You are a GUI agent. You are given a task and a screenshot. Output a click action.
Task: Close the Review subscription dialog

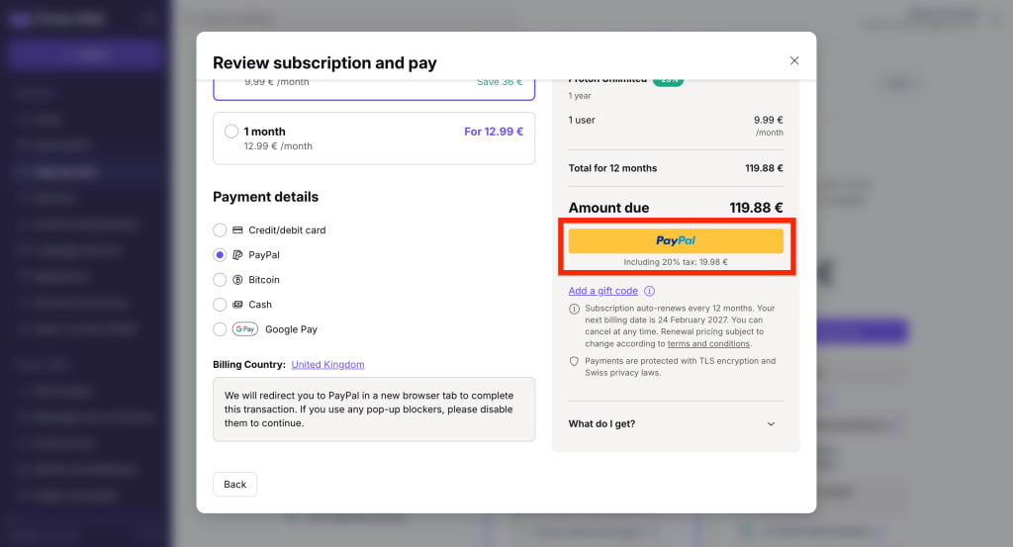(794, 60)
